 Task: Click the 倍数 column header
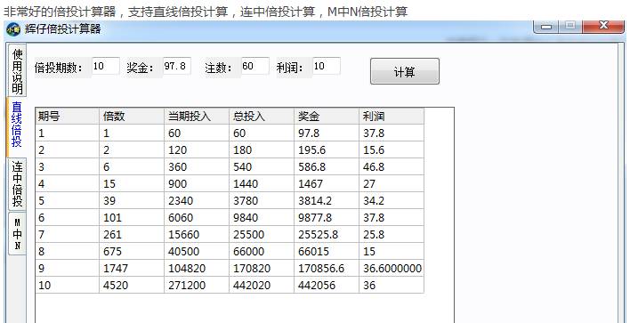tap(132, 116)
